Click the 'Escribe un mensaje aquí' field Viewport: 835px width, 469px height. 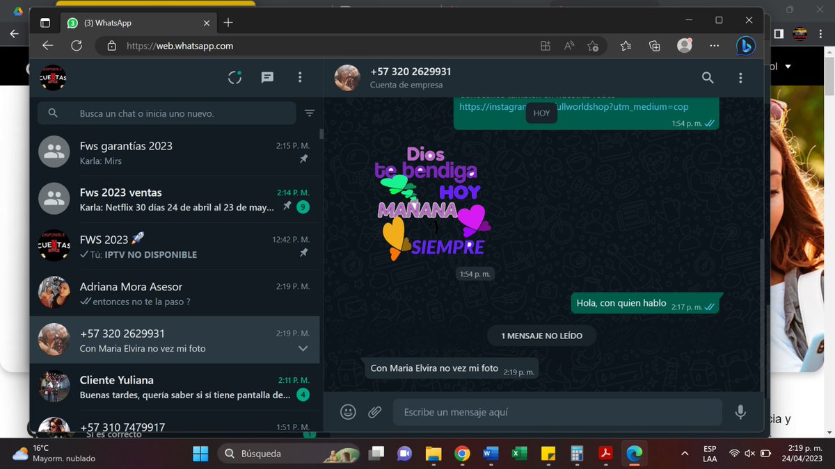pos(557,412)
